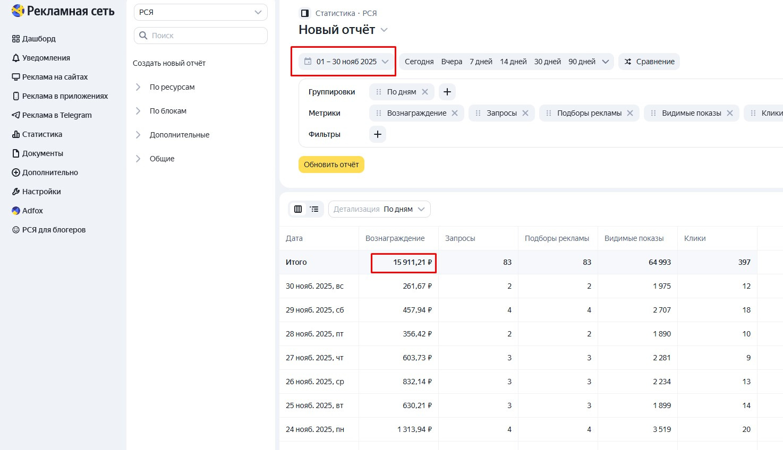Go to Реклама в Telegram section

click(x=57, y=115)
